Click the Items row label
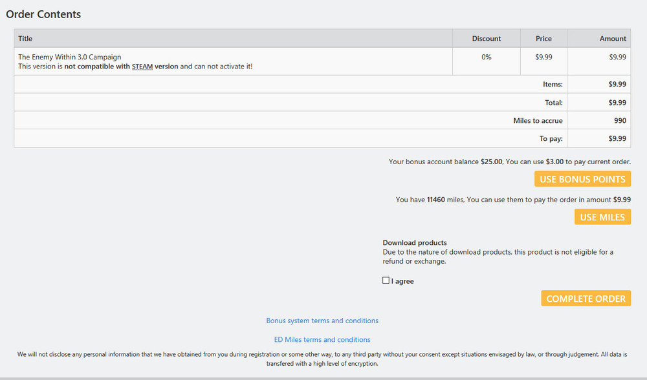 coord(553,84)
